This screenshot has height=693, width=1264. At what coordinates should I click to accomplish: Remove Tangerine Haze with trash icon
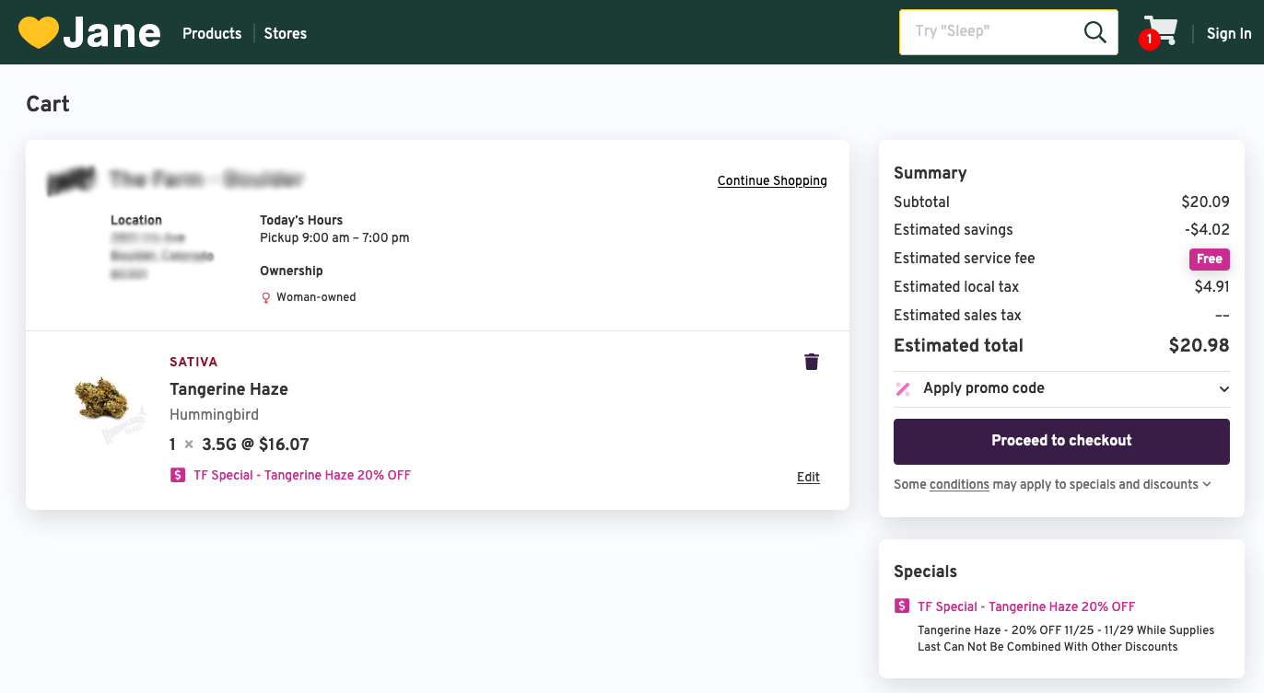[x=811, y=362]
